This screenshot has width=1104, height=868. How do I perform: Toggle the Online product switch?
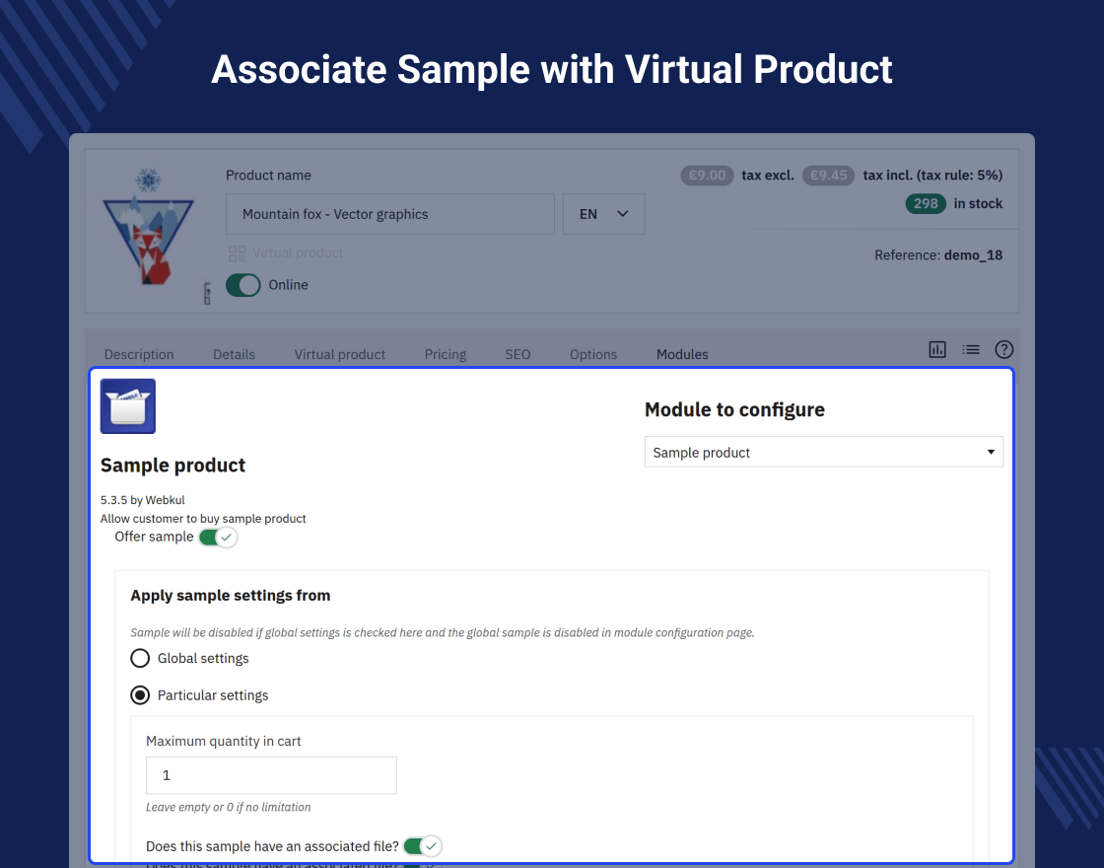[242, 285]
